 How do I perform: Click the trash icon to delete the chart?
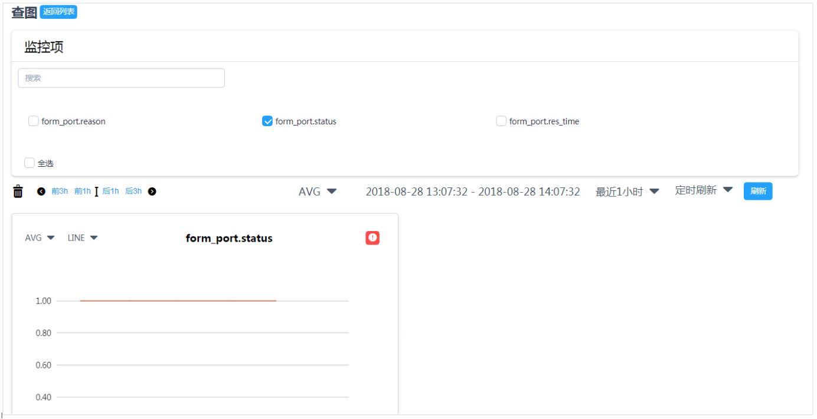(x=18, y=190)
